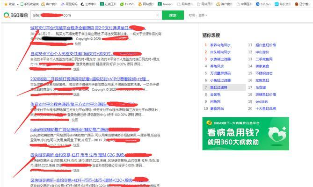Viewport: 313px width, 187px height.
Task: Search suggestion 佛家素食
Action: [262, 66]
